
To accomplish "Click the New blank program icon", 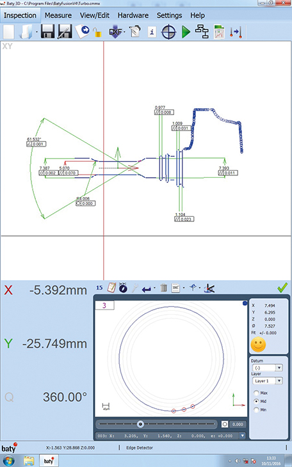I will pos(8,31).
